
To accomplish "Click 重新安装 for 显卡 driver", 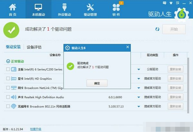I will click(175, 78).
